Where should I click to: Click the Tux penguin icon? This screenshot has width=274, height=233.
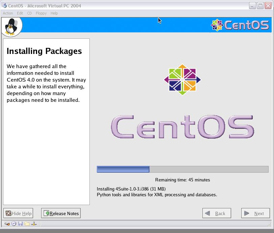click(x=11, y=26)
